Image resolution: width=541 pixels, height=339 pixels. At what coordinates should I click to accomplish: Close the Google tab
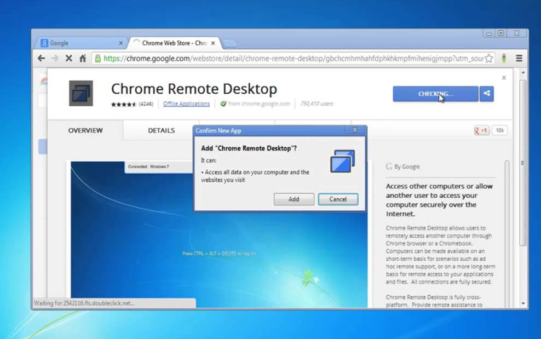point(121,43)
